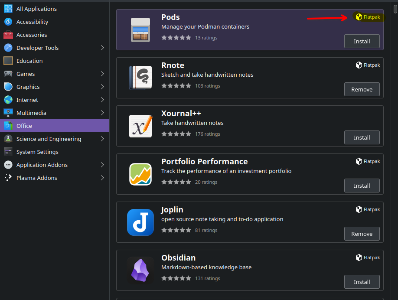Click the Accessibility category icon
The height and width of the screenshot is (300, 398).
coord(8,22)
